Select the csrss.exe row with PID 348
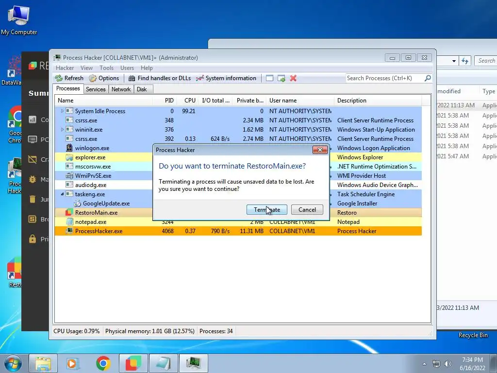The image size is (497, 373). click(238, 120)
